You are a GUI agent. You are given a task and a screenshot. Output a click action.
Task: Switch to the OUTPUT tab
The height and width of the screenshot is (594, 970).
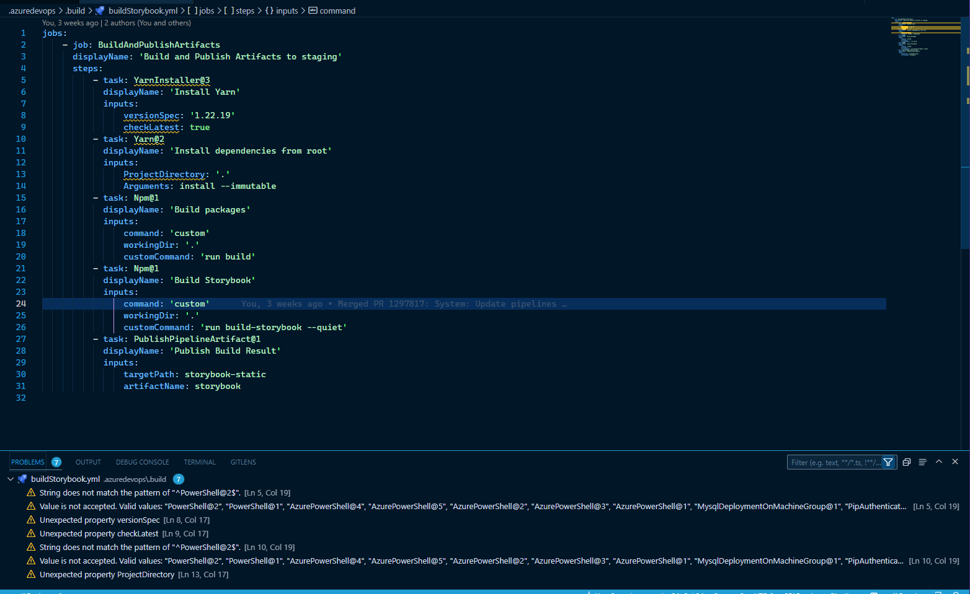point(87,461)
